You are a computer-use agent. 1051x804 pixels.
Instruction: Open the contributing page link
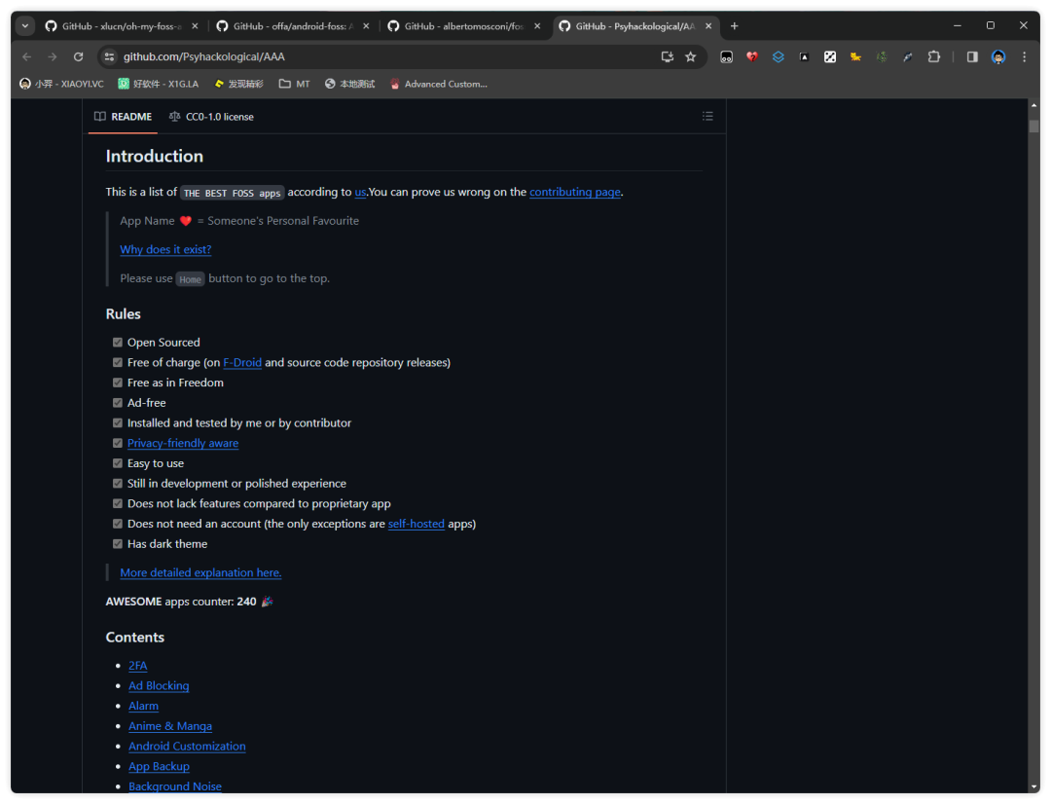(x=575, y=192)
